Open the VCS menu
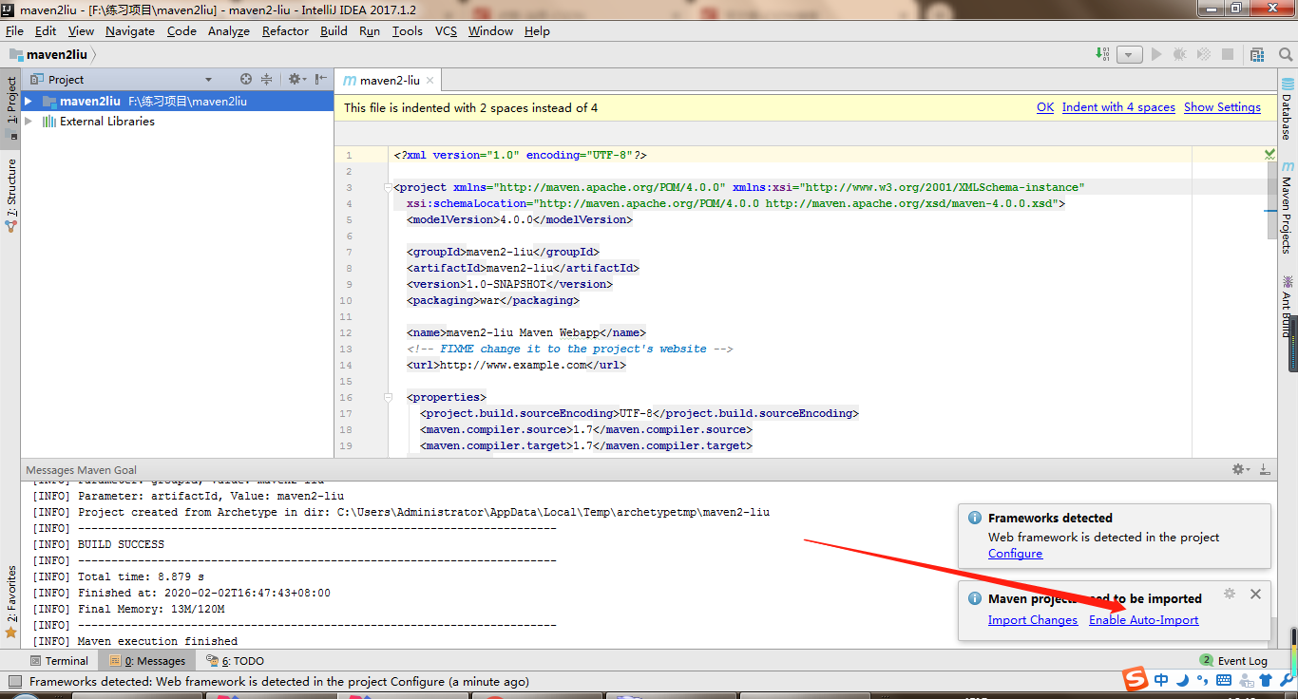The height and width of the screenshot is (699, 1298). pyautogui.click(x=446, y=30)
